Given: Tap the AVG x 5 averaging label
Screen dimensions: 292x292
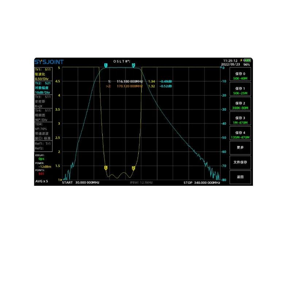Looking at the screenshot, I should coord(42,181).
